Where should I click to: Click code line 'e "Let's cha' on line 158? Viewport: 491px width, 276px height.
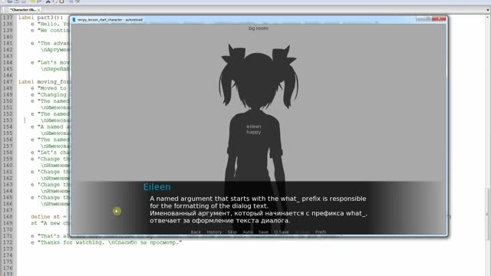tap(50, 153)
